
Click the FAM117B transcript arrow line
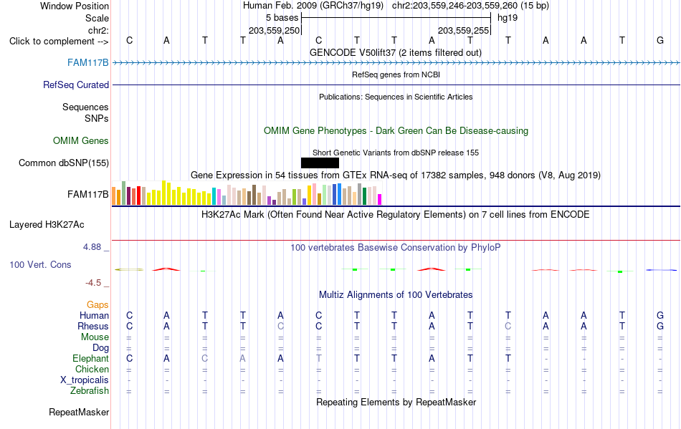point(396,63)
